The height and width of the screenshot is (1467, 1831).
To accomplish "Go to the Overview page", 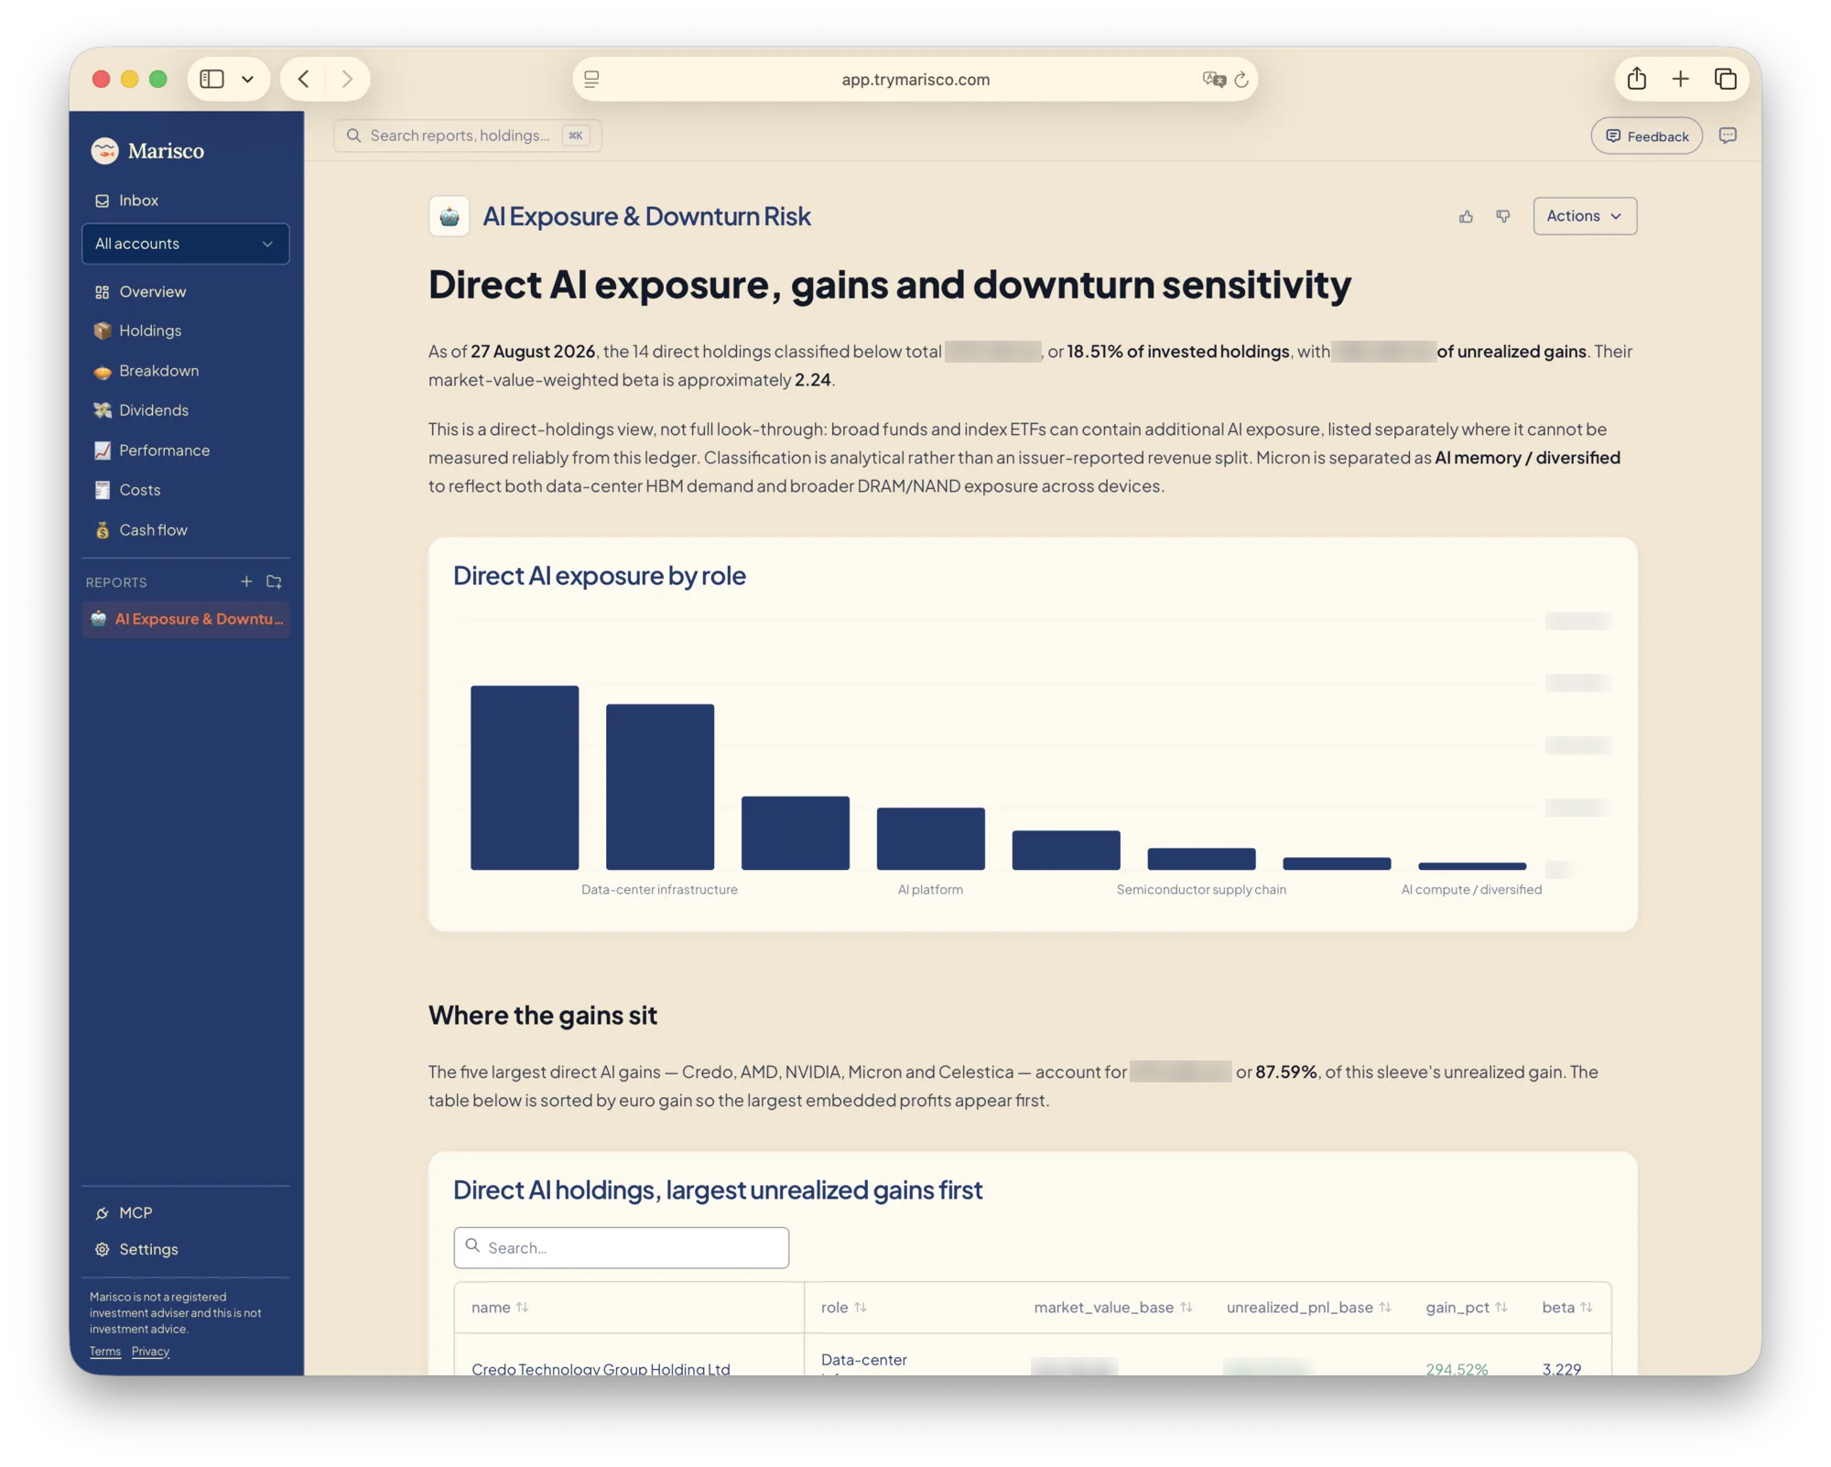I will 185,291.
